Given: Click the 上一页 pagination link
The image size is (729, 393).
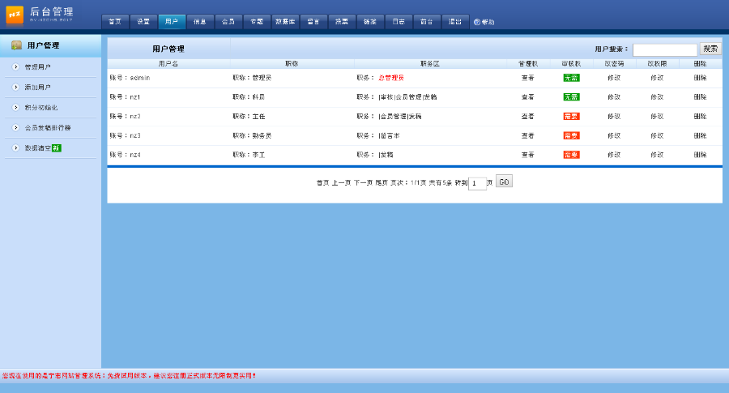Looking at the screenshot, I should 341,183.
